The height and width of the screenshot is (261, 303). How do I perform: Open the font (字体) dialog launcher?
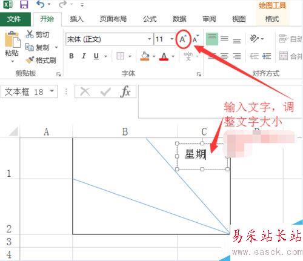(x=199, y=74)
